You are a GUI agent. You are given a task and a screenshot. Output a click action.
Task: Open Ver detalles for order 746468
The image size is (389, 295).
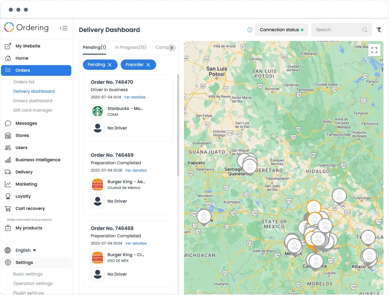click(x=136, y=243)
